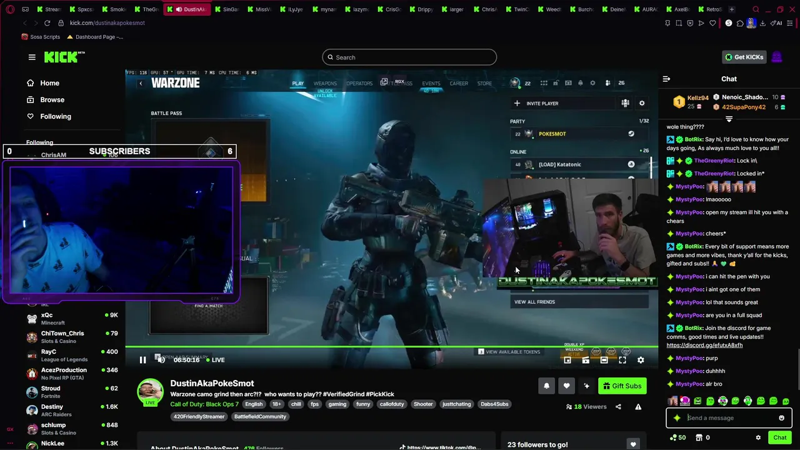
Task: Click the Shooter tag
Action: (x=423, y=404)
